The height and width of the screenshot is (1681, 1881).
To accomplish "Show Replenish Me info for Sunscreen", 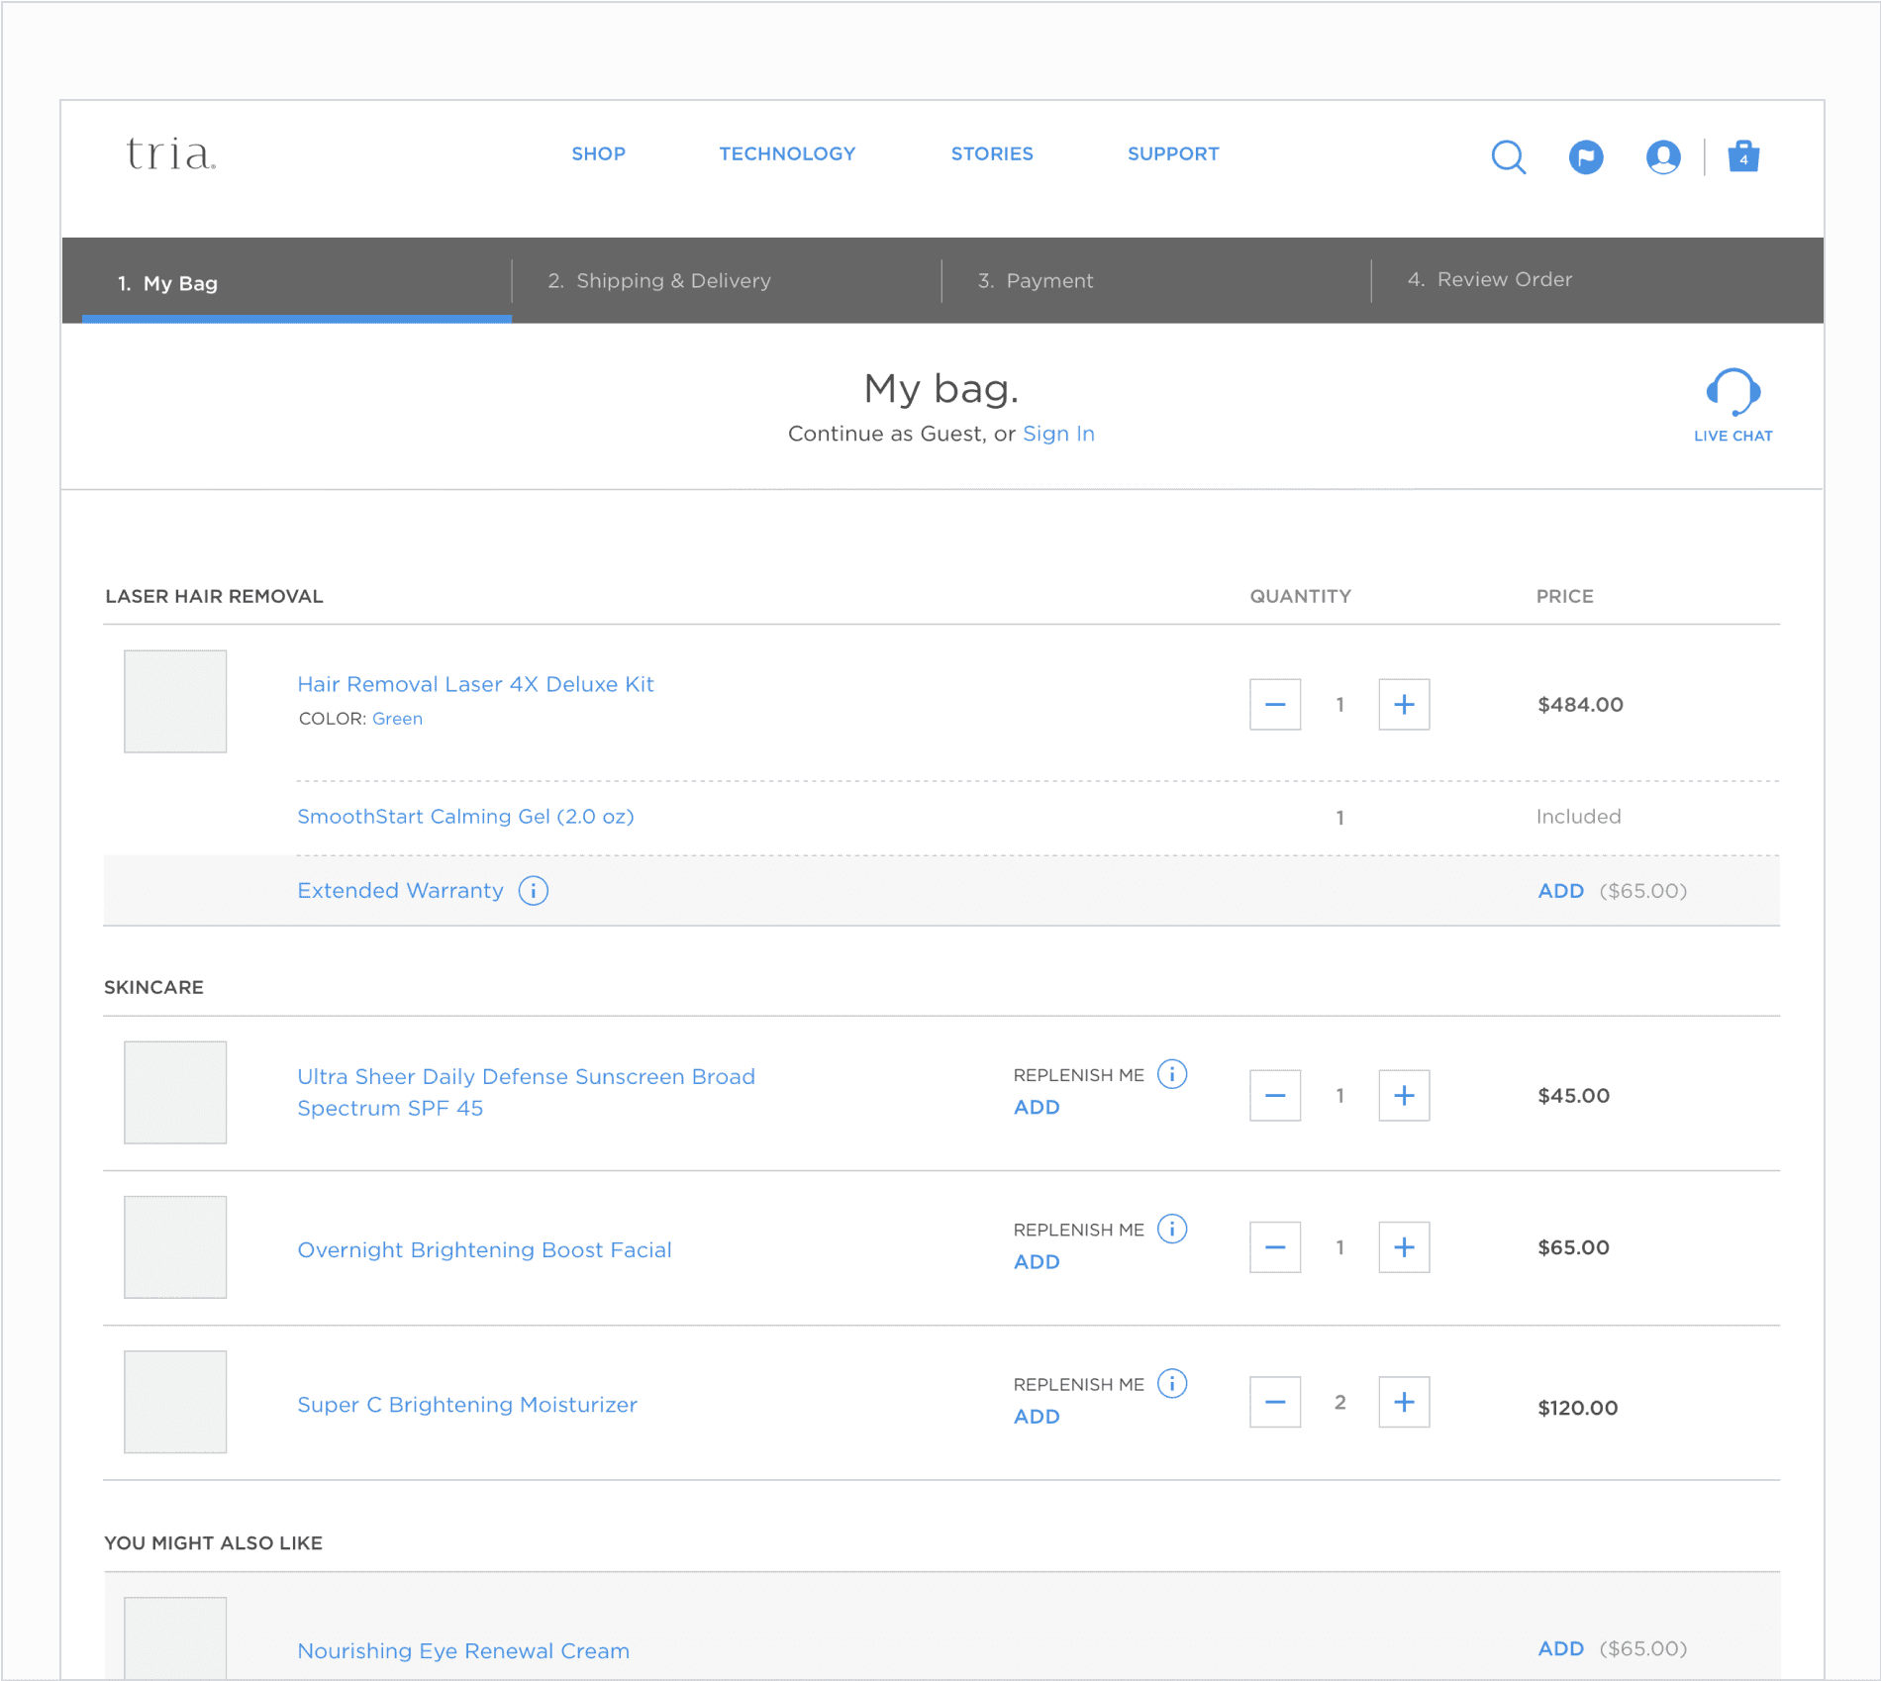I will click(1172, 1074).
